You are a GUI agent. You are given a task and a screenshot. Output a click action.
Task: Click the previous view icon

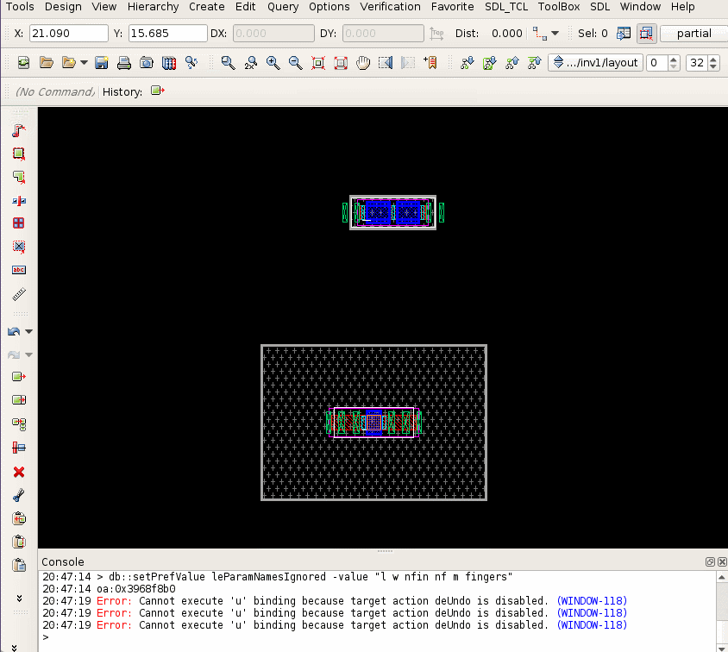pyautogui.click(x=386, y=63)
